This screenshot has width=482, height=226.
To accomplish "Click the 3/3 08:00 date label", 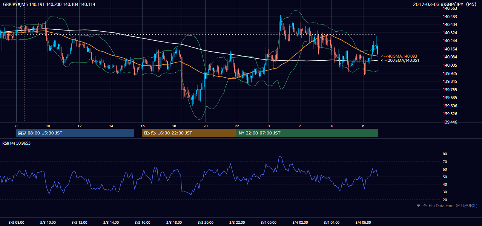I will (x=16, y=222).
